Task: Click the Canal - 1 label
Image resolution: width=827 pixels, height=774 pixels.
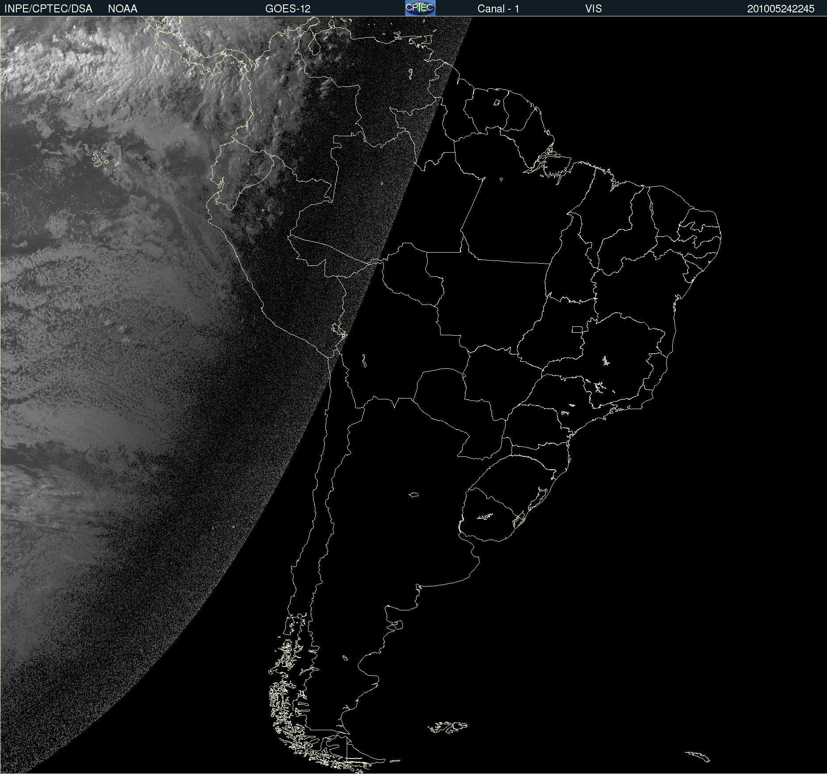Action: (498, 9)
